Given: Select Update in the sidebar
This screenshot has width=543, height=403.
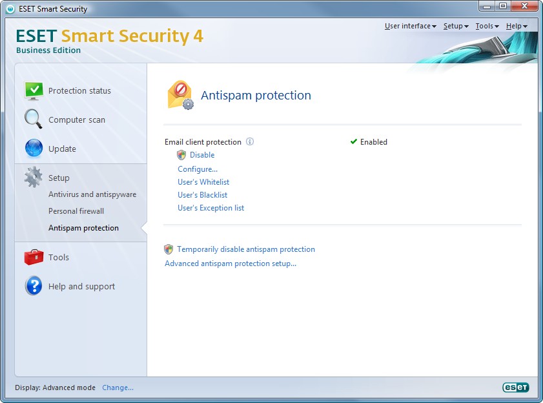Looking at the screenshot, I should 62,149.
